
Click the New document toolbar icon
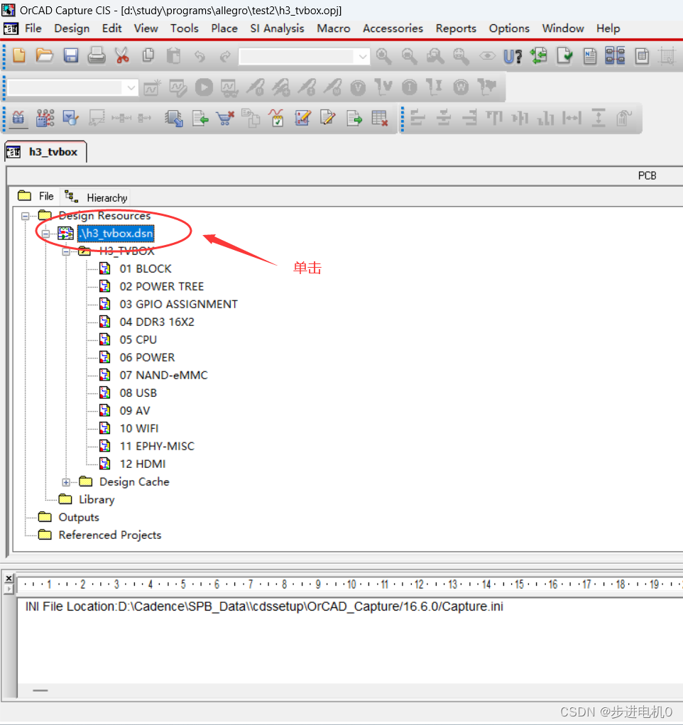[x=19, y=56]
